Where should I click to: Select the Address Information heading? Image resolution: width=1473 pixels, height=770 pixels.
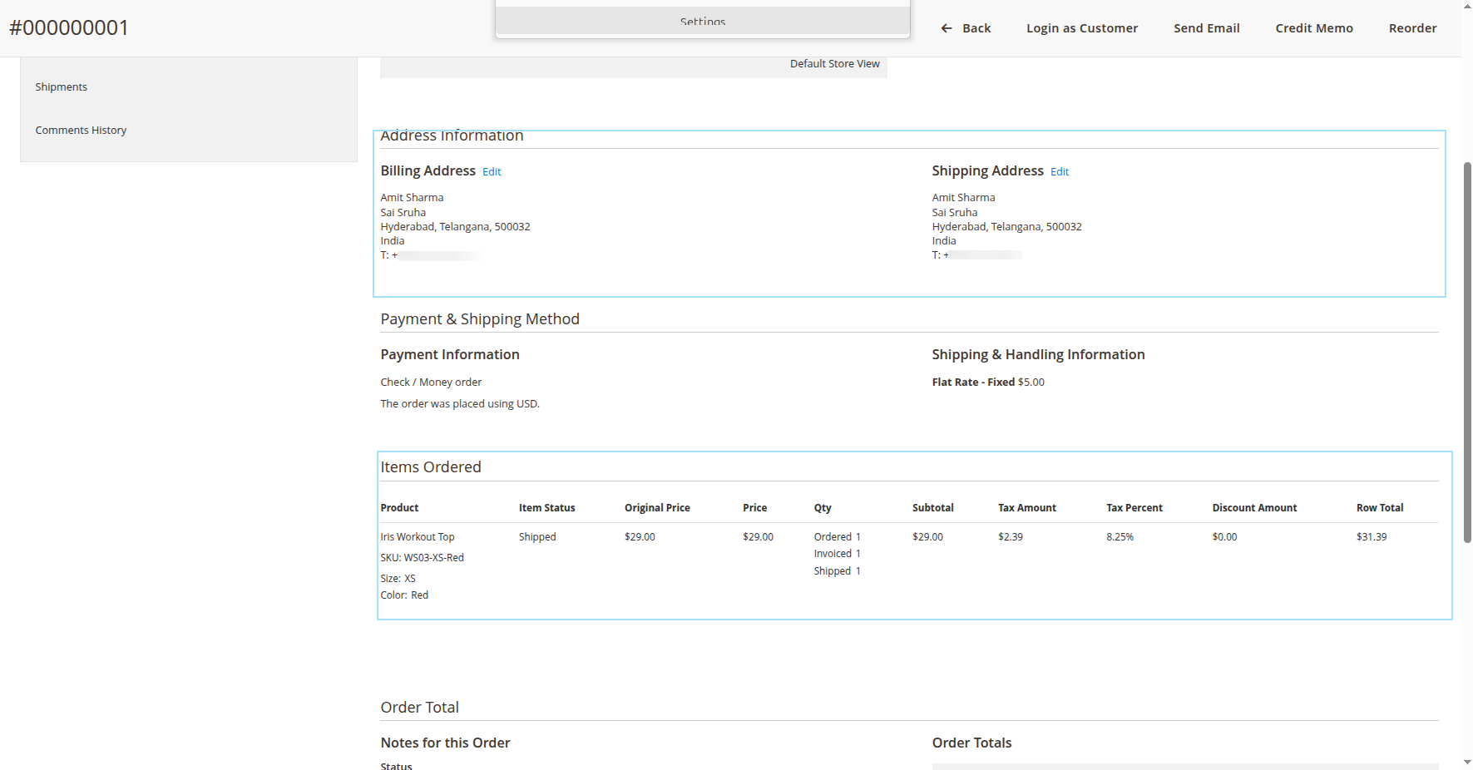452,136
